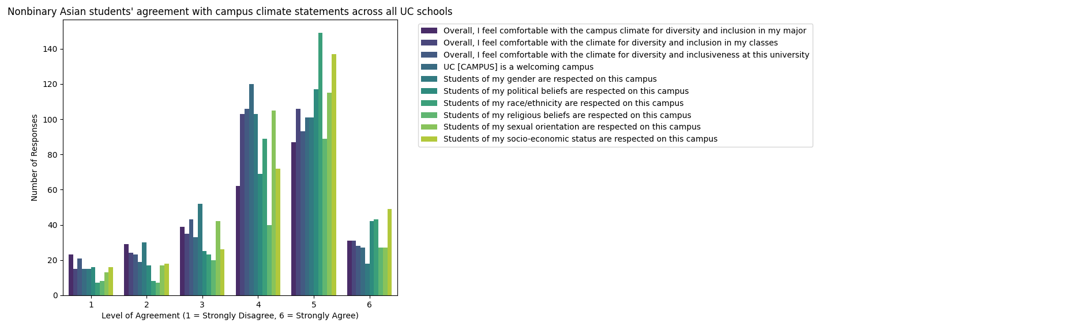Click the x-axis tick label '6'
Screen dimensions: 1067x327
tap(369, 304)
